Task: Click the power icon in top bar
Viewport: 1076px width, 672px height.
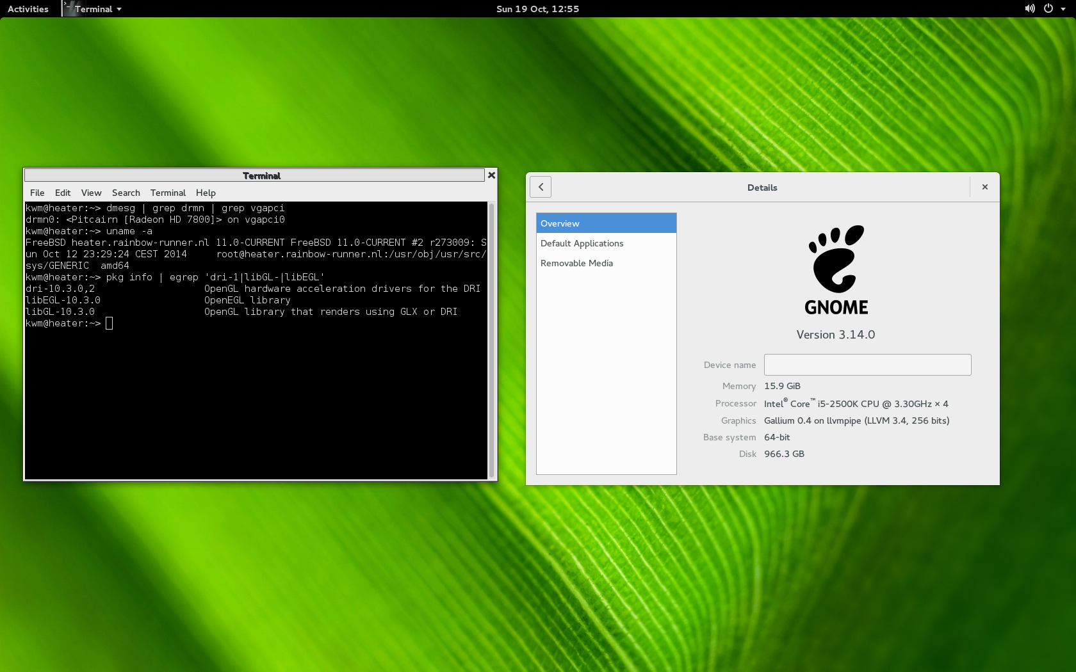Action: 1048,8
